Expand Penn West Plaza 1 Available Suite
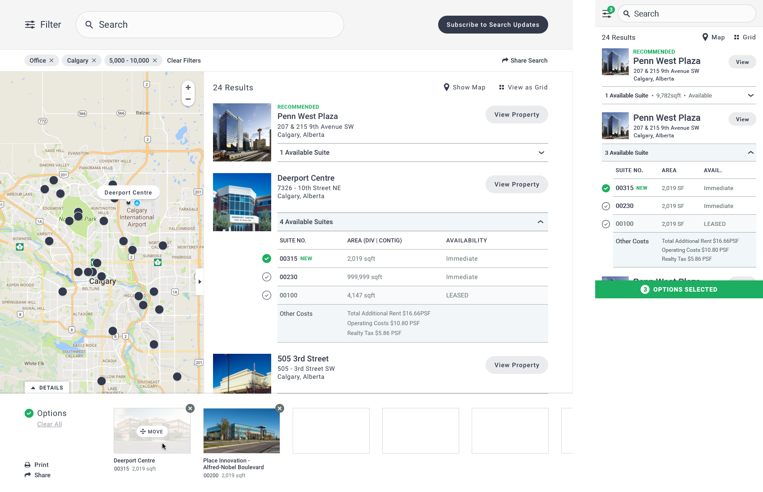Image resolution: width=763 pixels, height=492 pixels. tap(413, 153)
